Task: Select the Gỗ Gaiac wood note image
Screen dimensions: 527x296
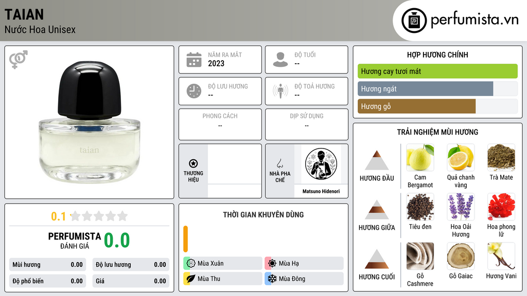Action: click(461, 256)
